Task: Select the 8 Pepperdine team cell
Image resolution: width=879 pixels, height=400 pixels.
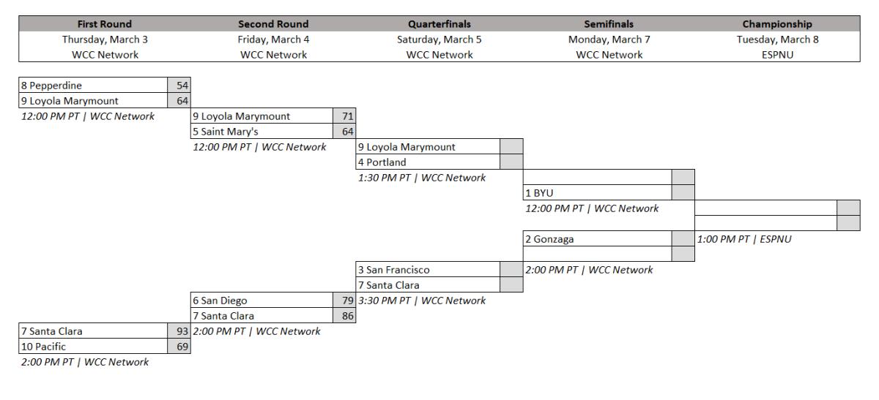Action: pos(93,86)
